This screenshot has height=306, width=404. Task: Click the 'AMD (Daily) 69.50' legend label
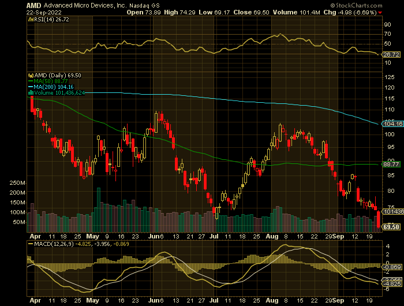point(58,76)
